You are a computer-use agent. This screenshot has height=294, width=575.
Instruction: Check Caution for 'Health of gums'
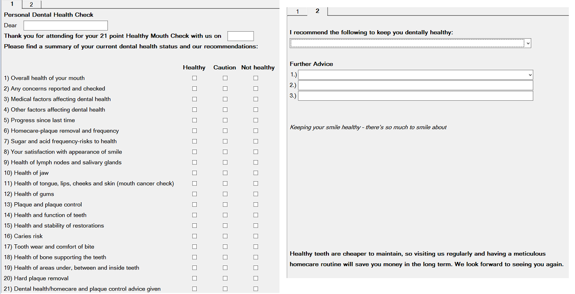(x=225, y=194)
